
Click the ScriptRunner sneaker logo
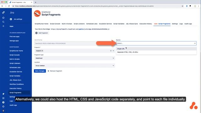point(37,13)
